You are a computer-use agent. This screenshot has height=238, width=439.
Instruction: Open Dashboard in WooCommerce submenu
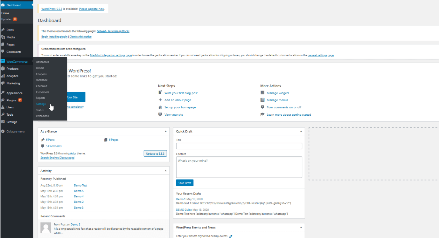pyautogui.click(x=42, y=62)
